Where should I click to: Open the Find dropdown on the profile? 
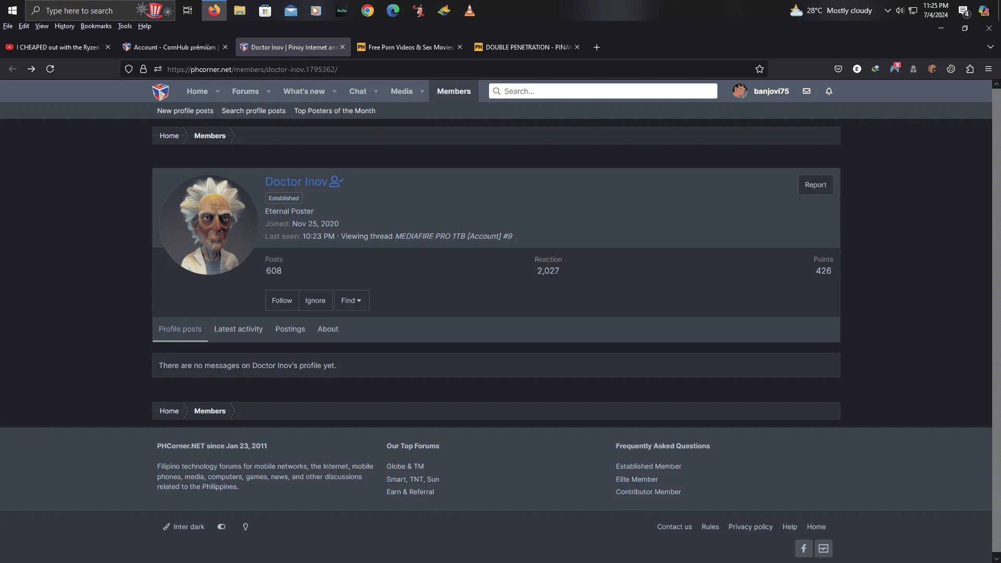[x=351, y=301]
